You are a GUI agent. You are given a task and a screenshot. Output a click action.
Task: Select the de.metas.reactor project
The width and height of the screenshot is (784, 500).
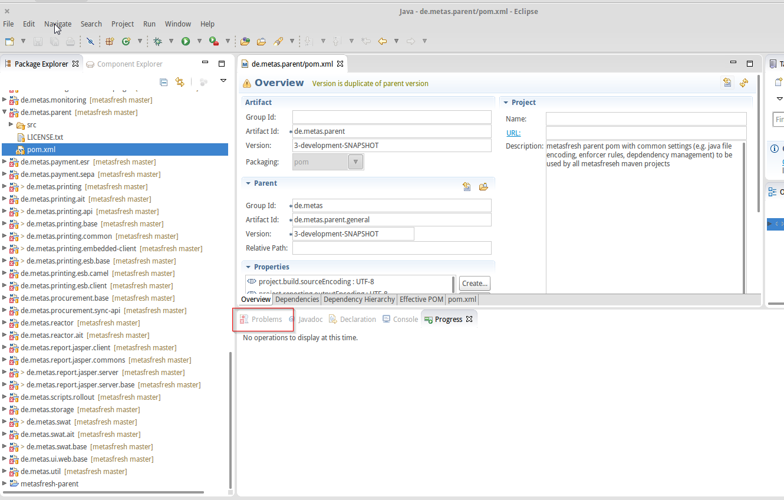coord(47,323)
